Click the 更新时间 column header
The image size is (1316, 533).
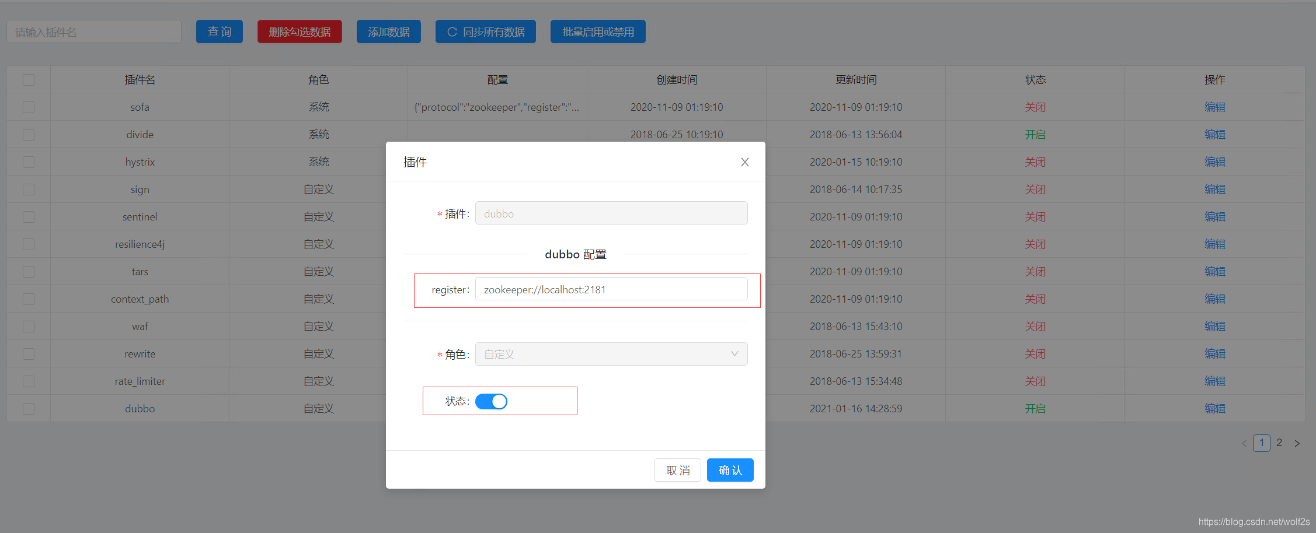point(856,79)
